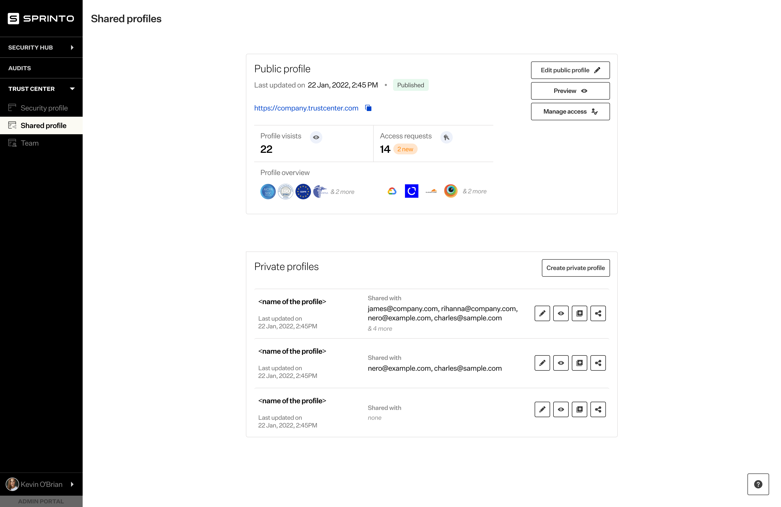The image size is (781, 507).
Task: Go to Team page in sidebar
Action: coord(29,143)
